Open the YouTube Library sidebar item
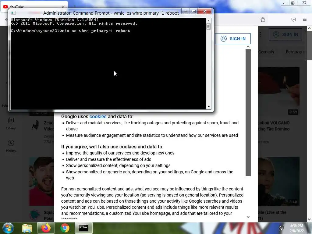 click(11, 124)
